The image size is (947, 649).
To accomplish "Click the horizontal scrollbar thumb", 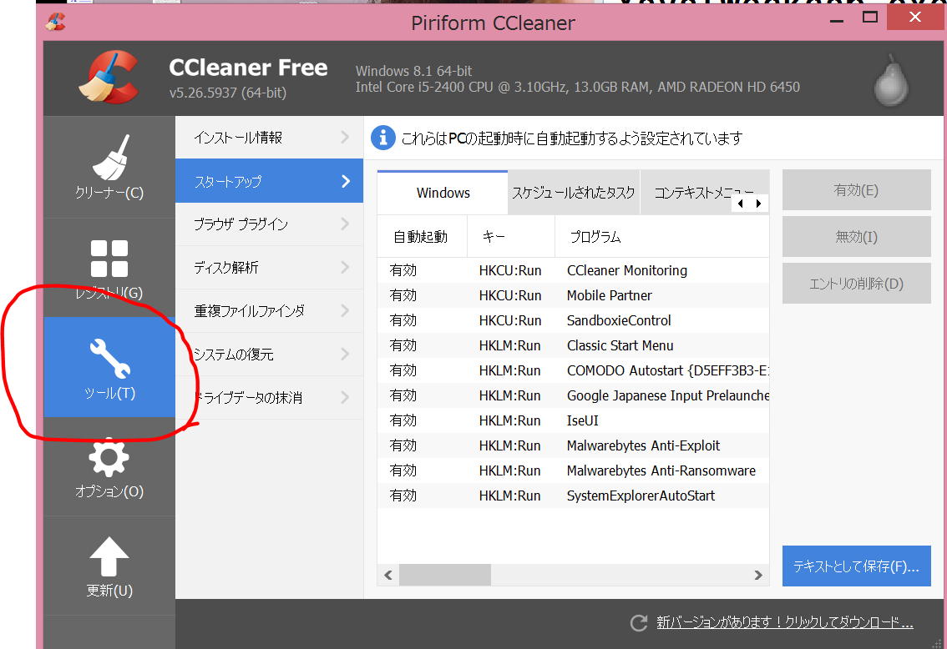I will point(445,575).
